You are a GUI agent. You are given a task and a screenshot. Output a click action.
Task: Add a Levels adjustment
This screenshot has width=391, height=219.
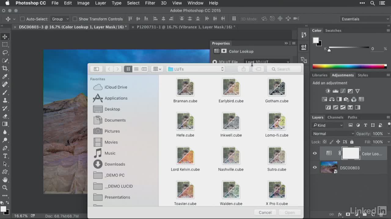[x=335, y=91]
